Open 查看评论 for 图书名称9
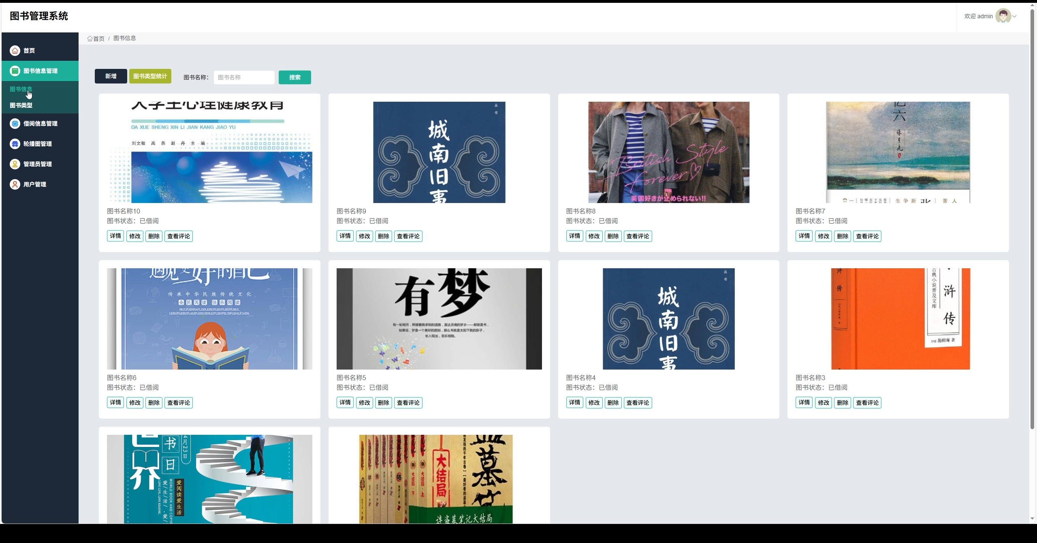This screenshot has width=1037, height=543. [x=408, y=236]
